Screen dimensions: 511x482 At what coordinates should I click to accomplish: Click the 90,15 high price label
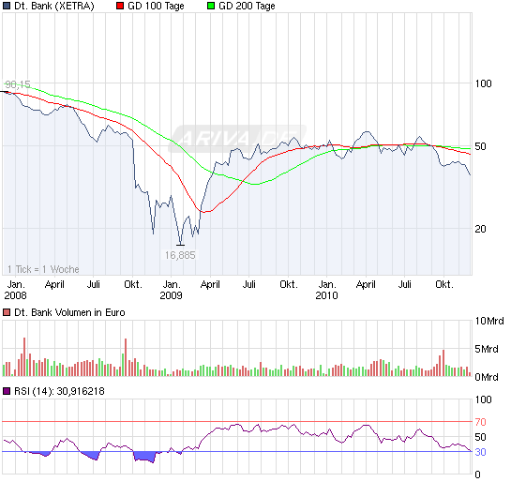click(x=18, y=84)
